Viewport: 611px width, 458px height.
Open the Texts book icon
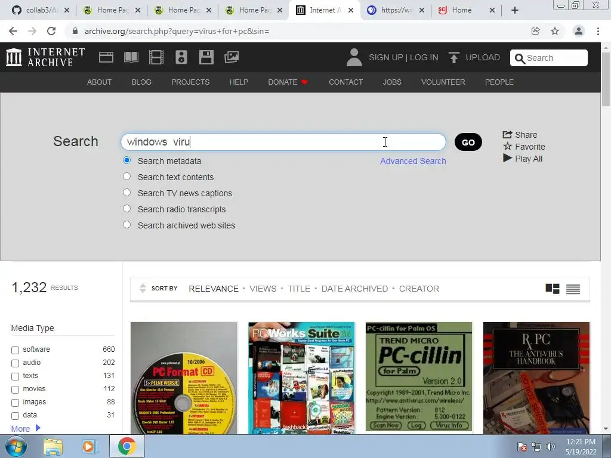point(131,57)
